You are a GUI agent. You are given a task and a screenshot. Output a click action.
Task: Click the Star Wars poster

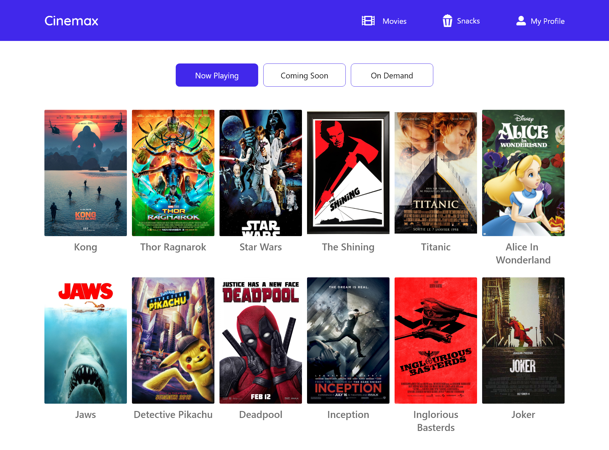tap(261, 173)
